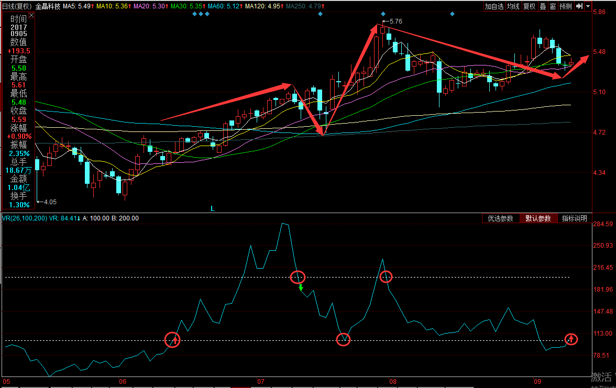Toggle the 复权 price adjustment button
The image size is (616, 388).
530,6
